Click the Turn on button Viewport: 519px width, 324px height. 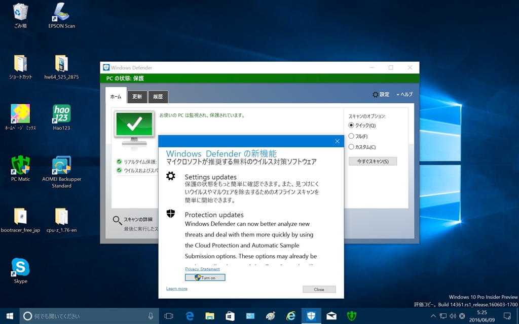coord(205,277)
